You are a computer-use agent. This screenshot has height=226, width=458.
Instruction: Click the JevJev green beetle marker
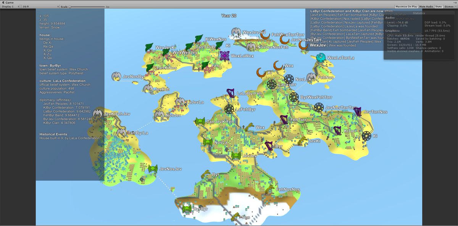point(236,156)
